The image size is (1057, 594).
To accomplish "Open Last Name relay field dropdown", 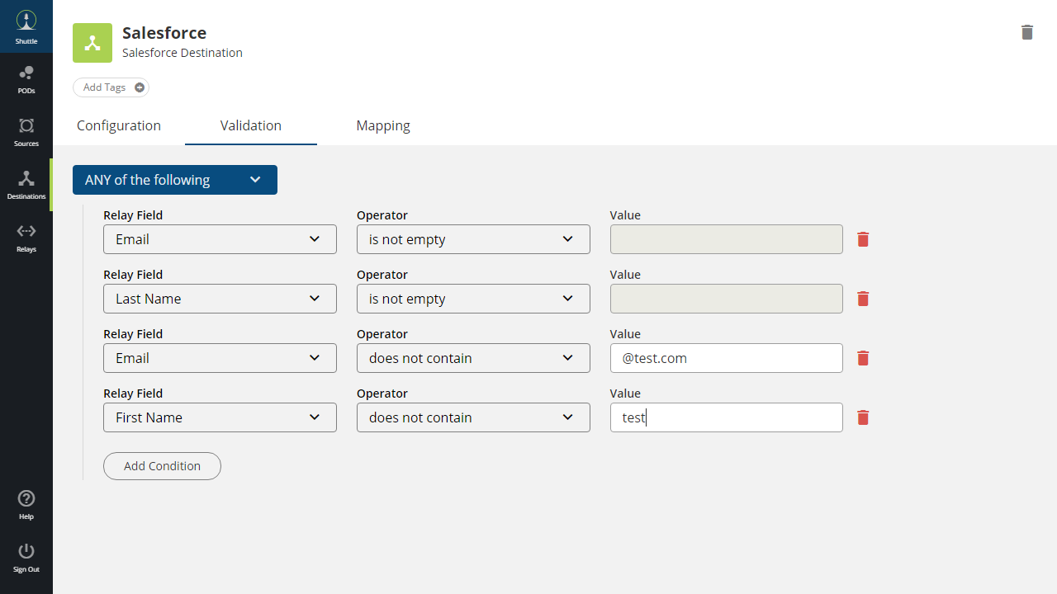I will [220, 299].
